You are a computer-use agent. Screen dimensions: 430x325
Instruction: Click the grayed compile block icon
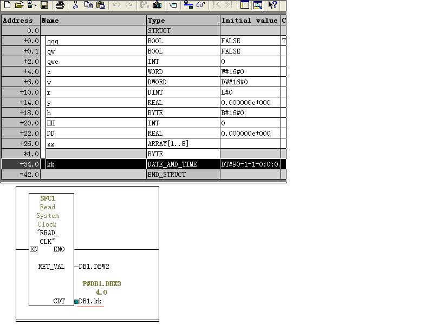coord(145,5)
